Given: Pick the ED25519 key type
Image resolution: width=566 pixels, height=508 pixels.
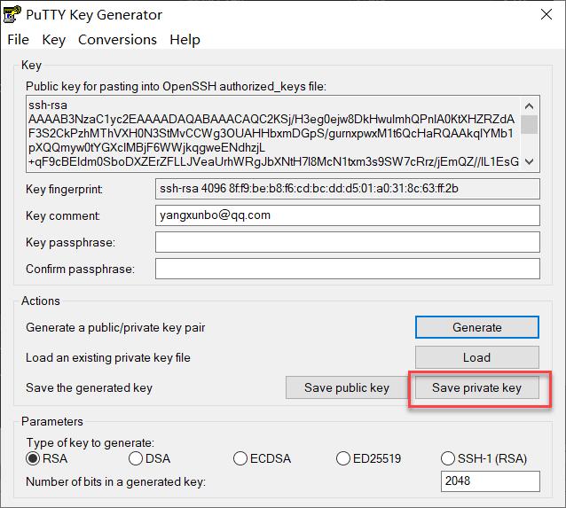Looking at the screenshot, I should coord(344,458).
